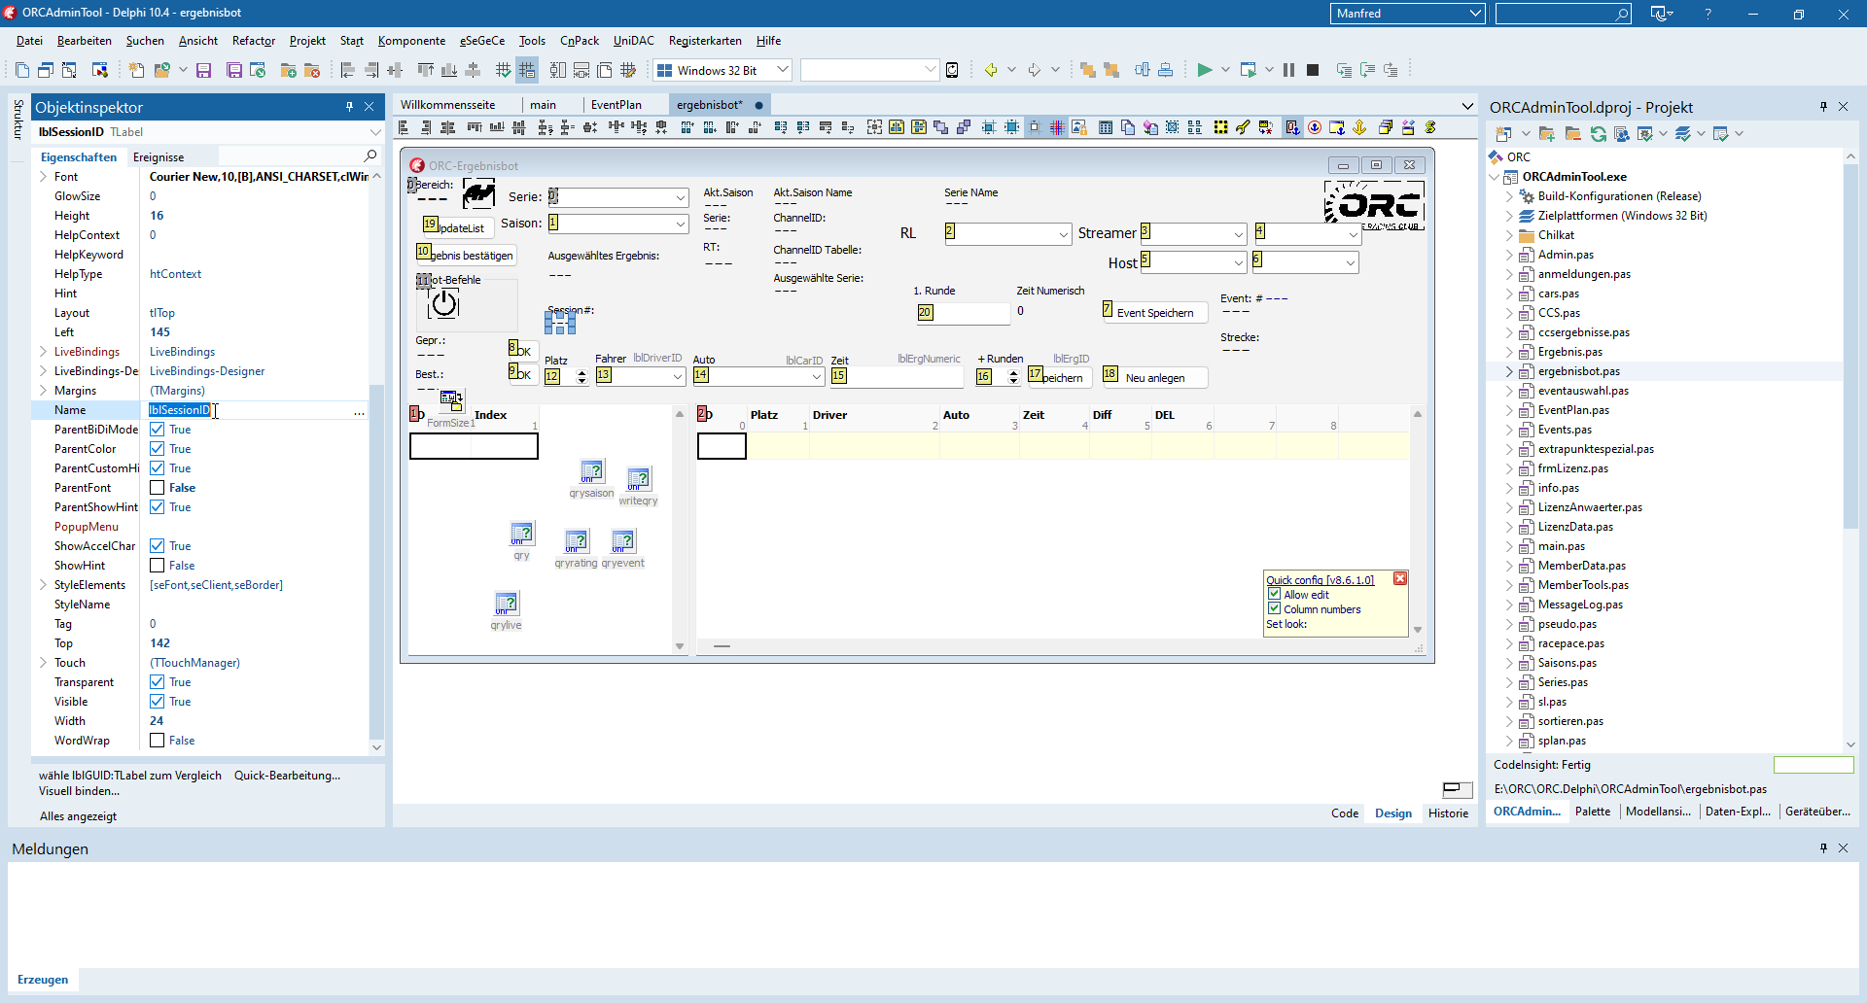Screen dimensions: 1867x1003
Task: Open the Komponente menu
Action: tap(411, 41)
